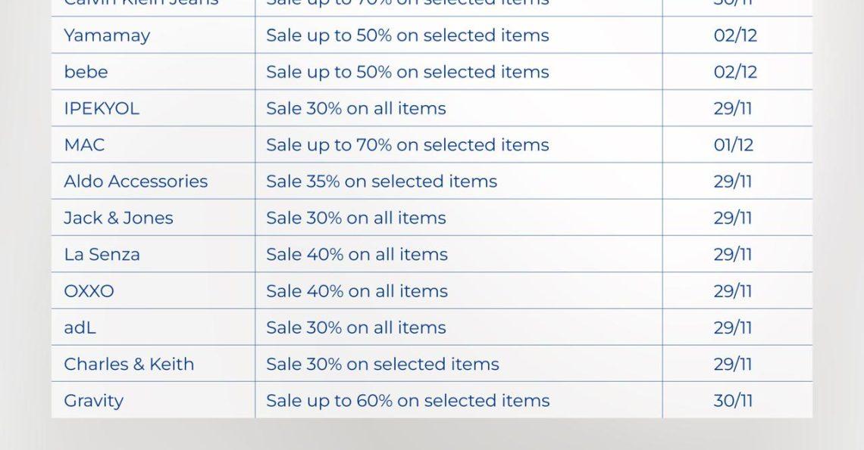864x450 pixels.
Task: Click the Aldo Accessories brand name
Action: (136, 182)
